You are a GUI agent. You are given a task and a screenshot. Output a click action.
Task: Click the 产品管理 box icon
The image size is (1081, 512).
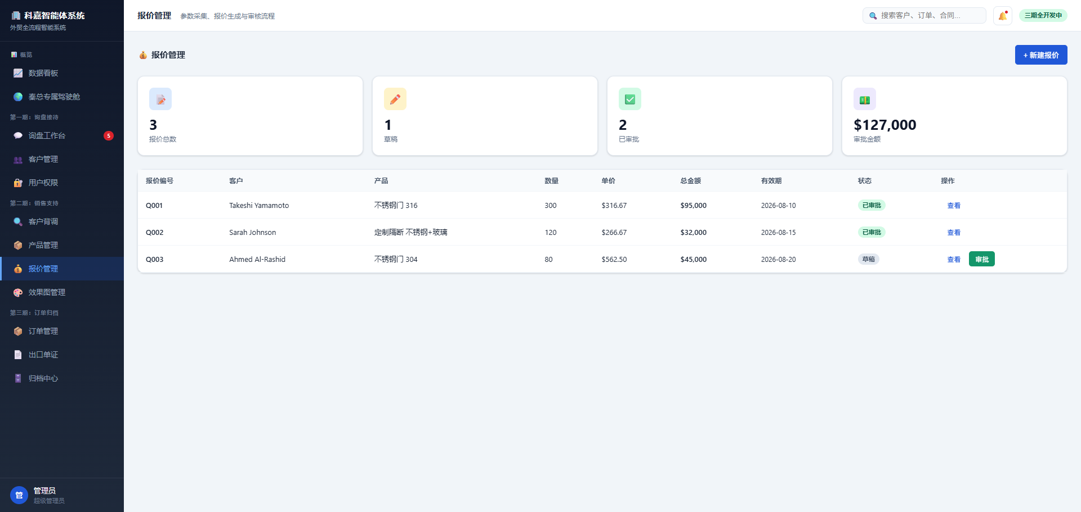pos(18,245)
